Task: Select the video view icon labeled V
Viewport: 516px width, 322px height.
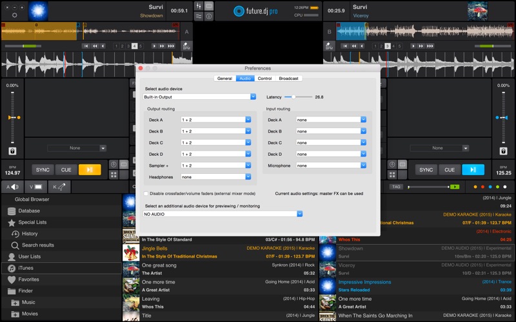Action: [35, 187]
